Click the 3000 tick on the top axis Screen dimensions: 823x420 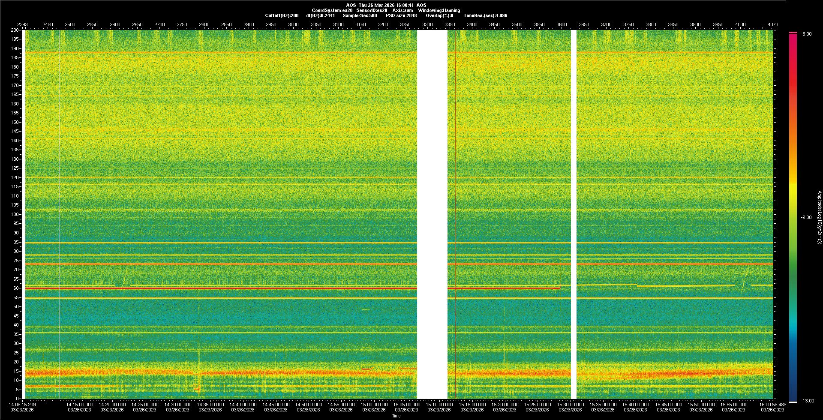coord(293,24)
